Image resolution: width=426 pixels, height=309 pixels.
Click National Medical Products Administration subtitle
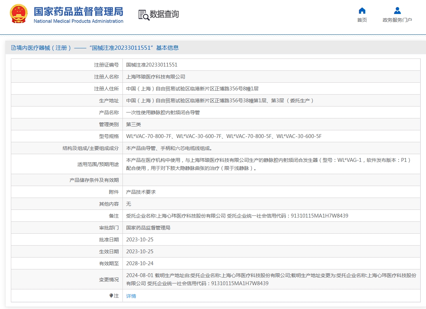point(79,21)
